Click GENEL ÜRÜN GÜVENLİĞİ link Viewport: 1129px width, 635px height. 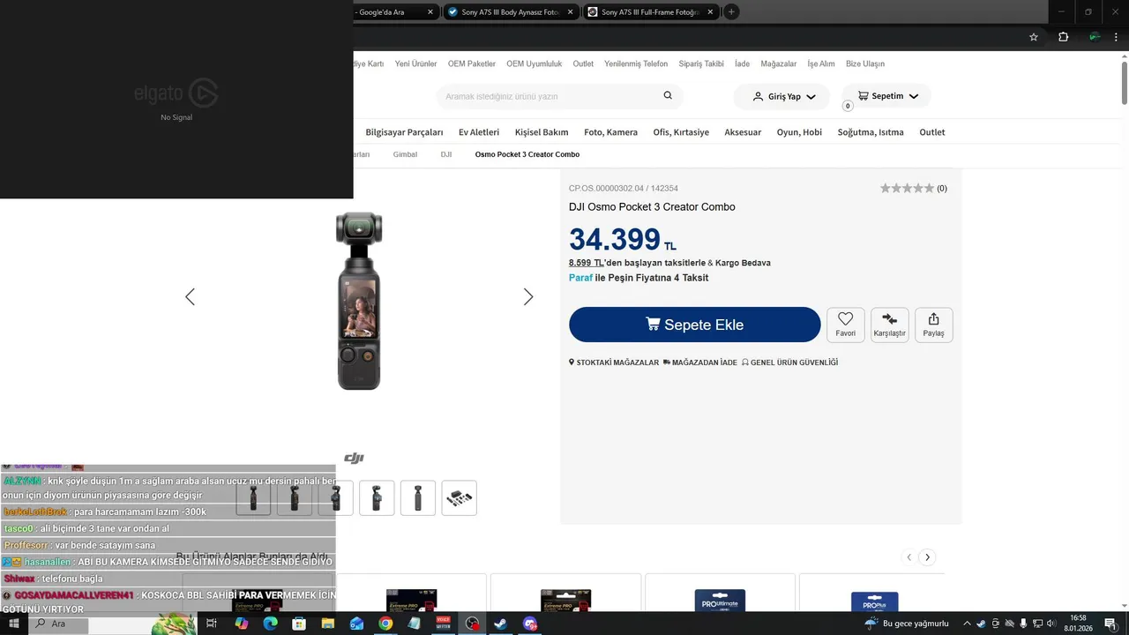click(790, 362)
